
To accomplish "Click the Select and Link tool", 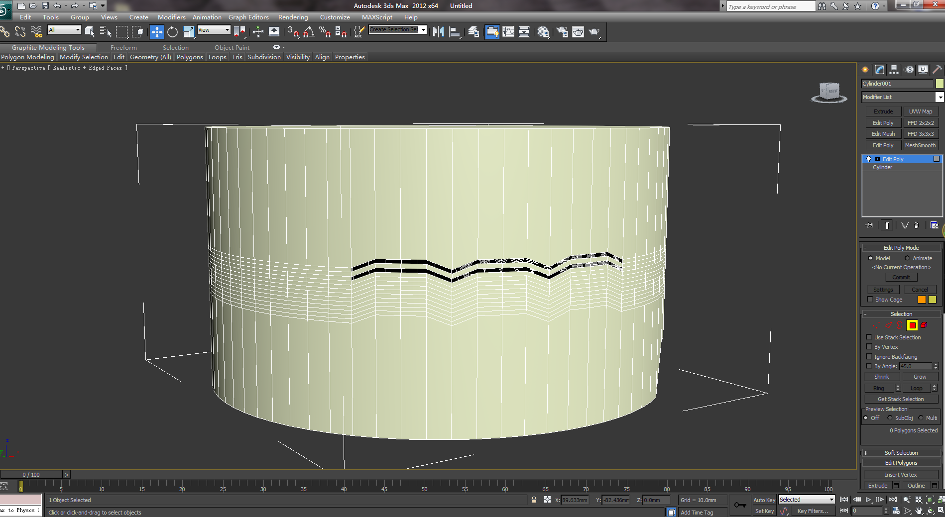I will 4,32.
